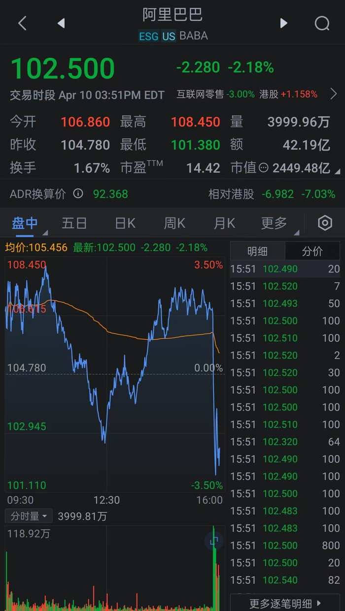Open ADR换算价 info circle icon

click(x=78, y=194)
